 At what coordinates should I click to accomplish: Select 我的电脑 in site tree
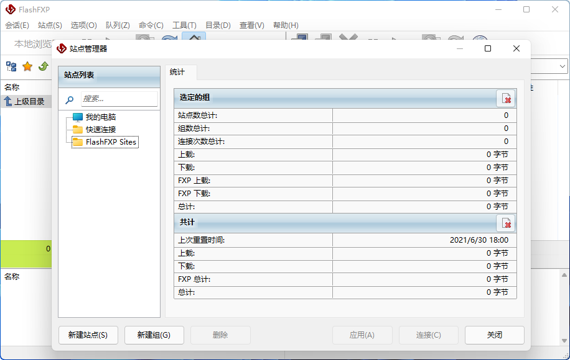(x=101, y=117)
